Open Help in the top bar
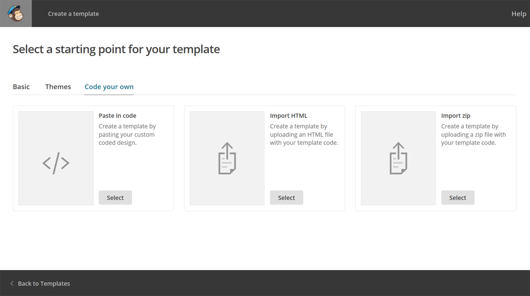Image resolution: width=530 pixels, height=296 pixels. click(x=519, y=14)
